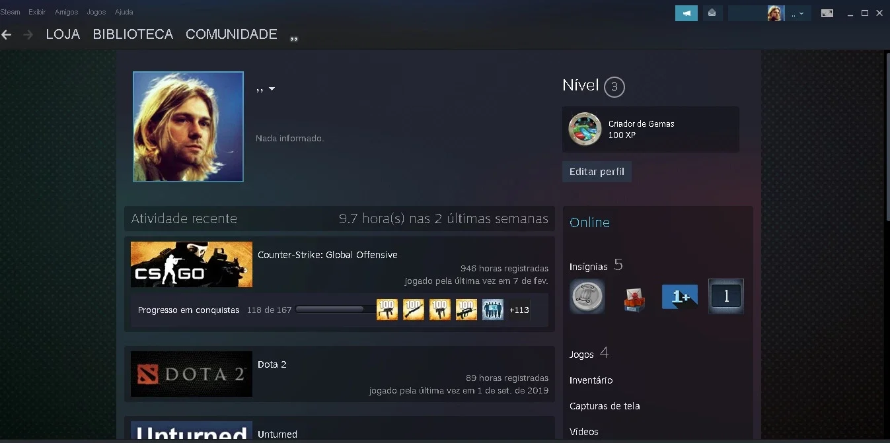View the fifth blue team achievement icon

click(493, 310)
